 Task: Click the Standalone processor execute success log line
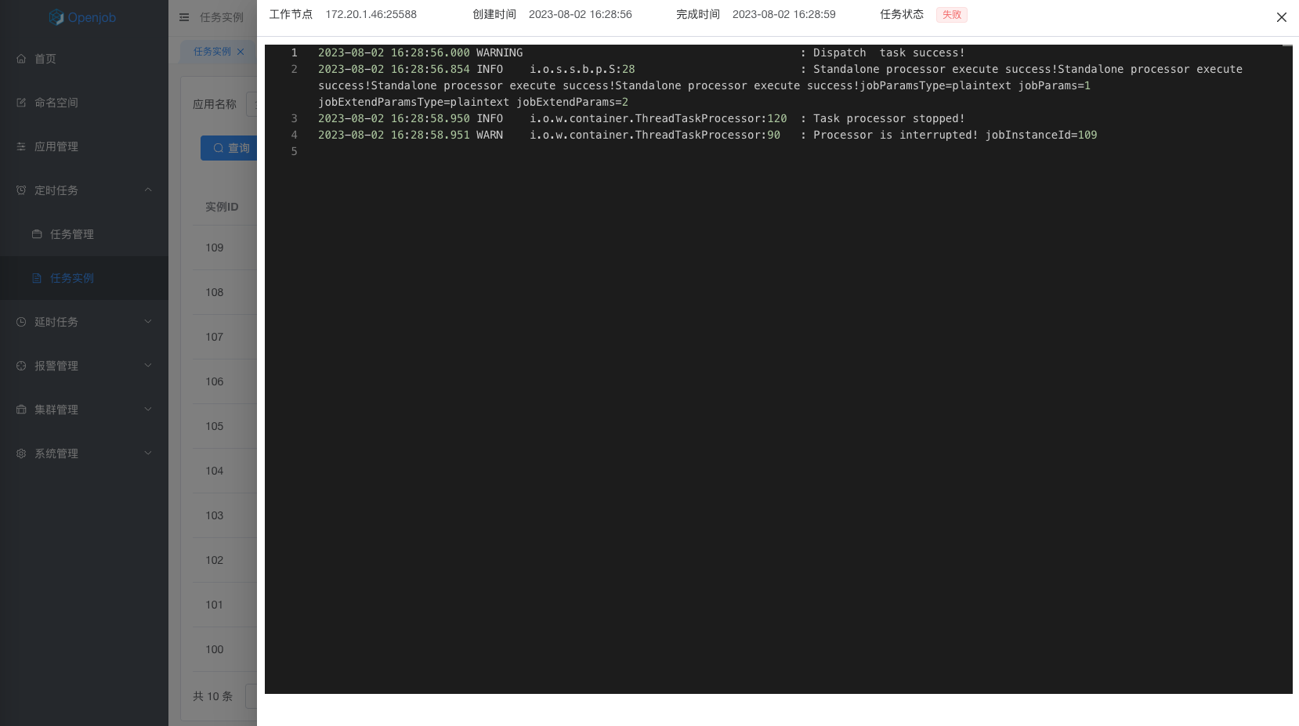pyautogui.click(x=780, y=85)
